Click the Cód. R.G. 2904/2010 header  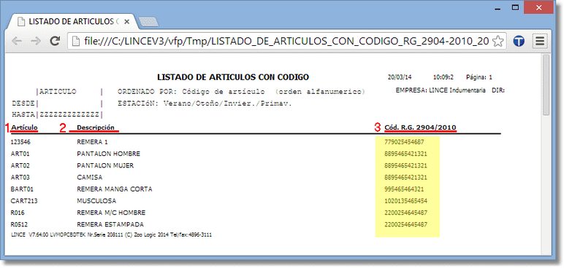click(421, 127)
